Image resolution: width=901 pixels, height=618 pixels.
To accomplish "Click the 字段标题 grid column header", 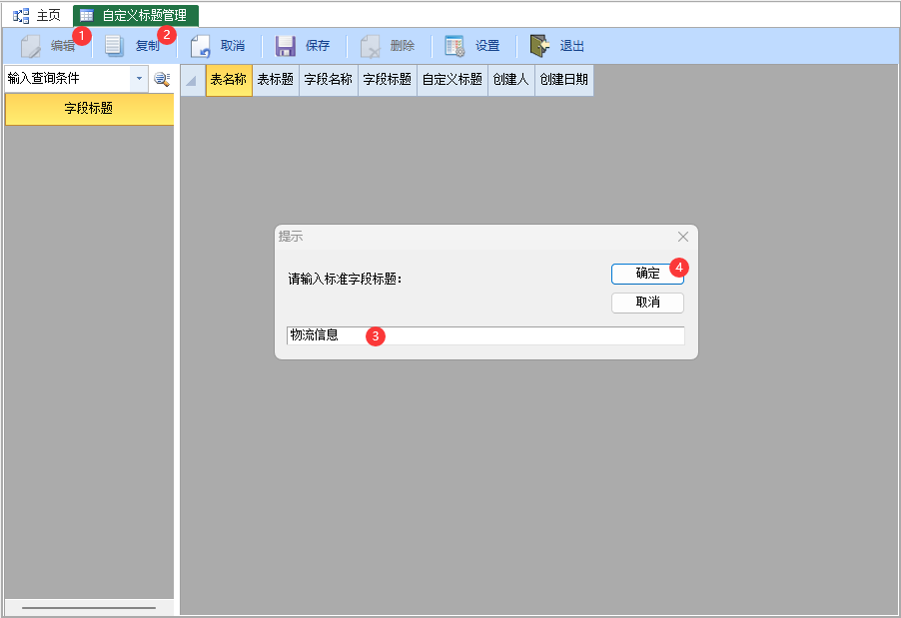I will (388, 80).
